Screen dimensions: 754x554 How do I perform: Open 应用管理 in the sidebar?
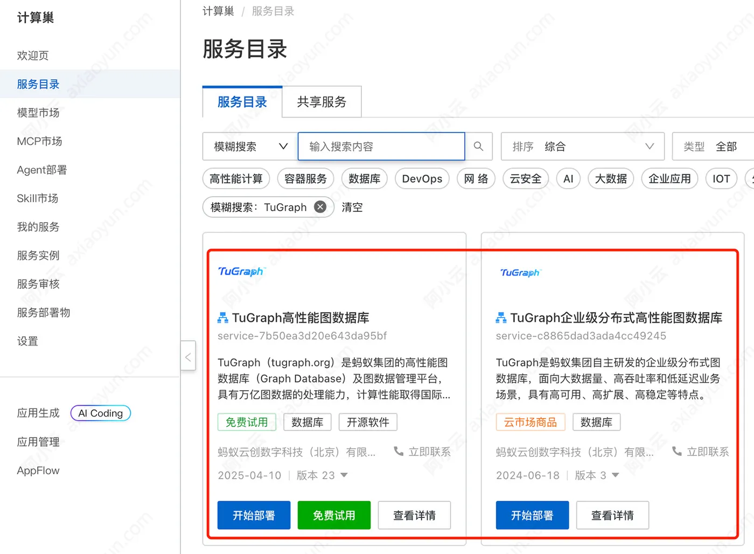[x=38, y=442]
